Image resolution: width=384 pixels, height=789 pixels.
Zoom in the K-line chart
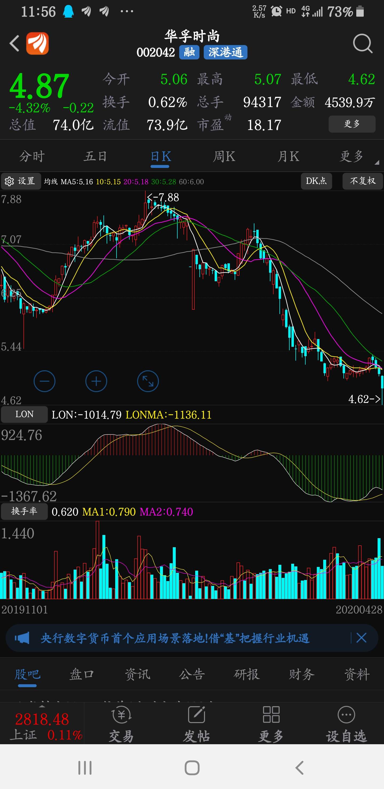point(96,381)
